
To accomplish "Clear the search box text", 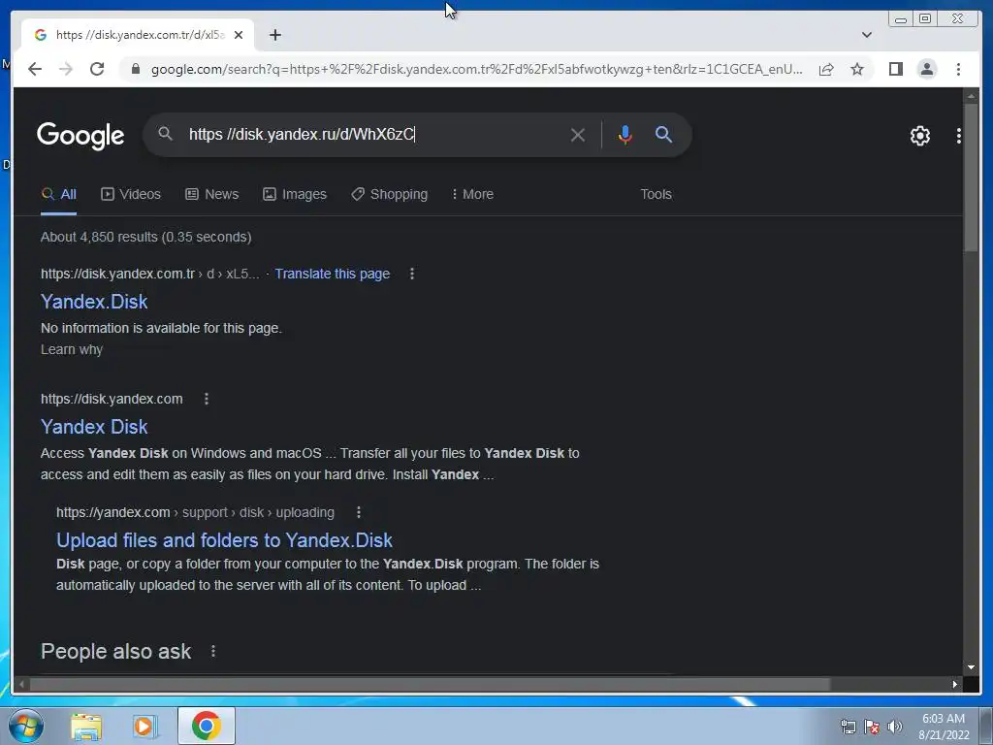I will (x=577, y=135).
